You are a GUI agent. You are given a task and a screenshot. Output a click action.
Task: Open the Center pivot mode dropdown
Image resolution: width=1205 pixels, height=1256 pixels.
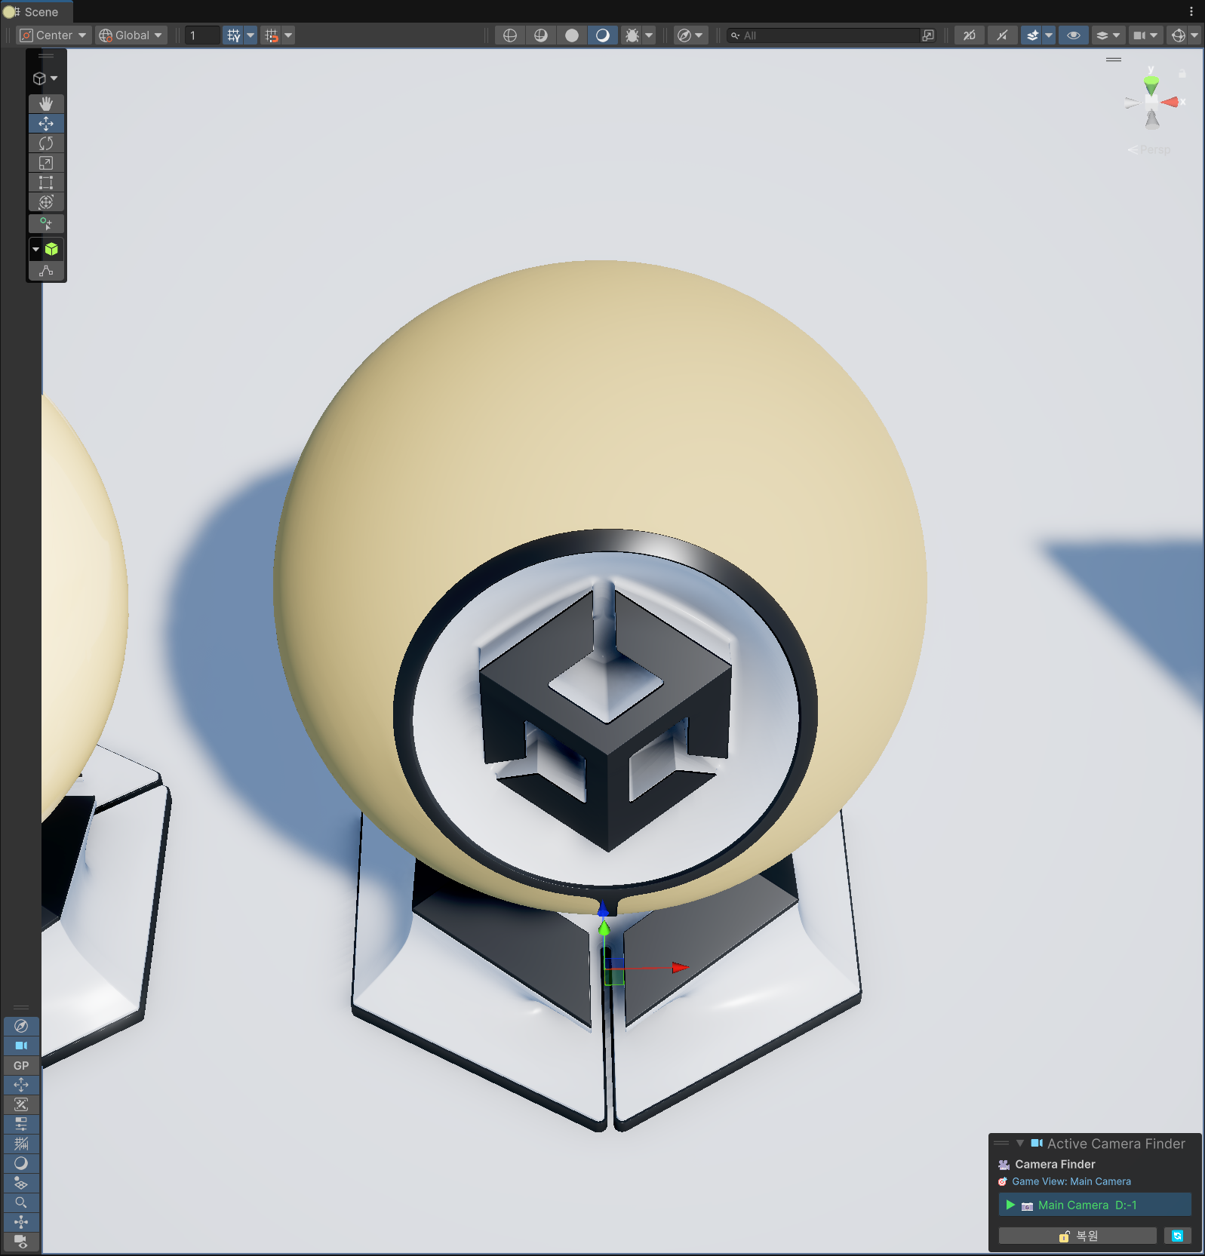tap(54, 35)
